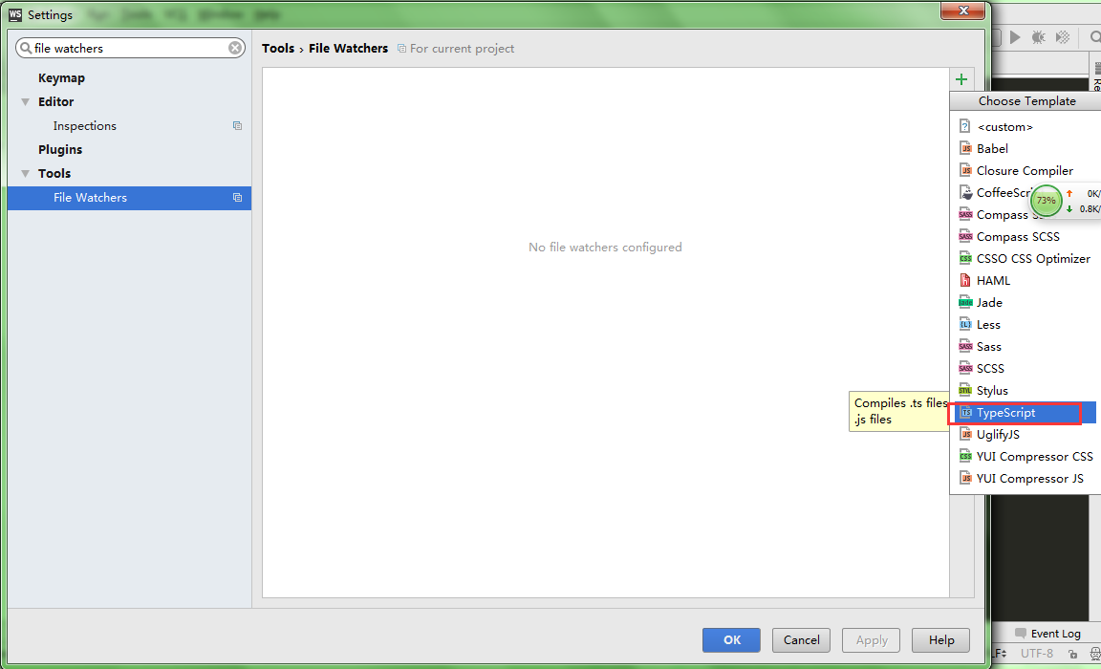
Task: Click UTF-8 encoding in status bar
Action: point(1036,654)
